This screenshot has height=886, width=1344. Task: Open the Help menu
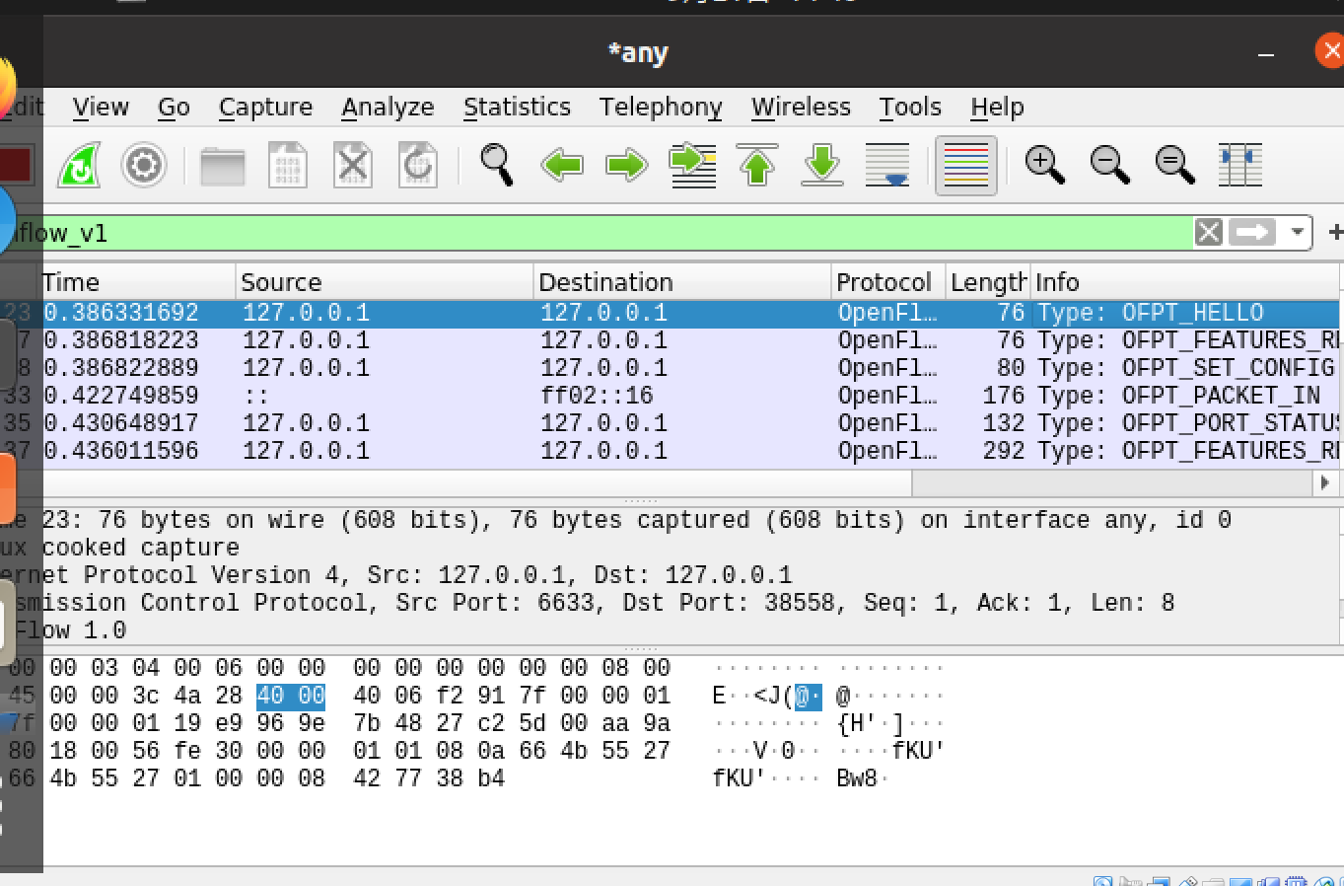997,107
